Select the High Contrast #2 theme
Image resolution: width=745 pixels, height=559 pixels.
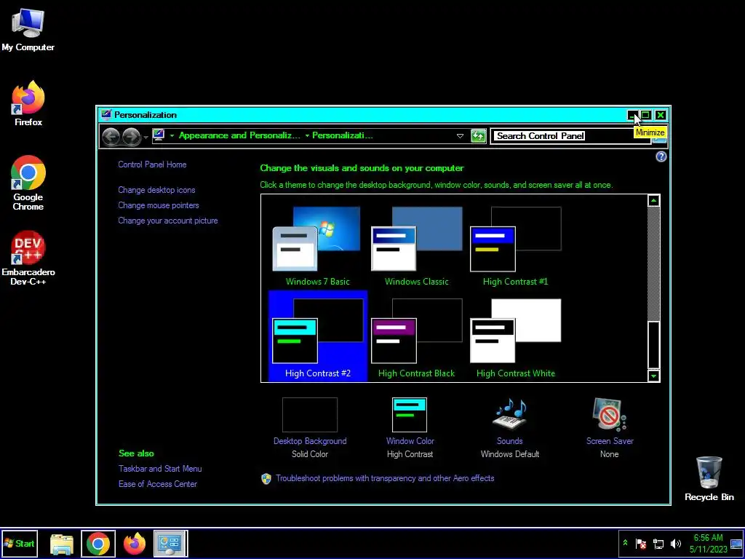(x=317, y=336)
